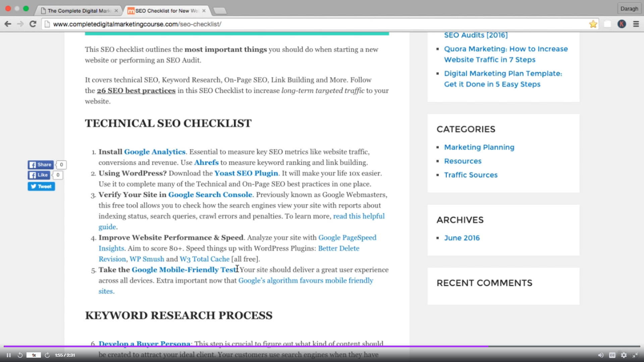Click the Twitter Tweet button
The width and height of the screenshot is (644, 362).
point(41,186)
